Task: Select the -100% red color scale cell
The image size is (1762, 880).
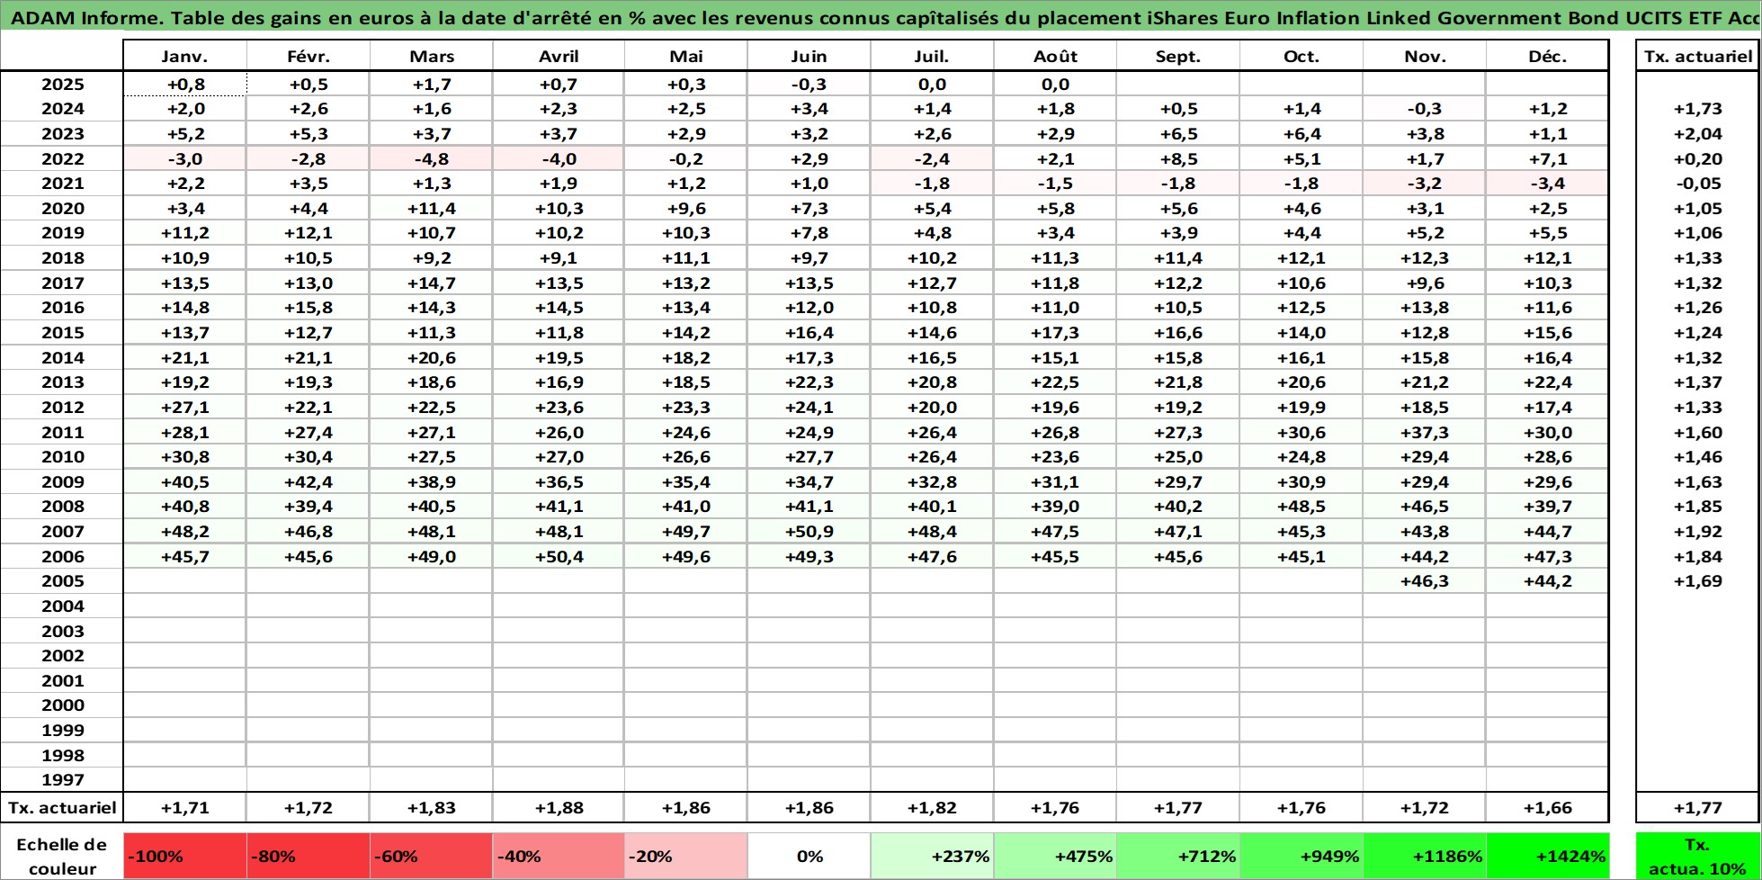Action: [184, 856]
